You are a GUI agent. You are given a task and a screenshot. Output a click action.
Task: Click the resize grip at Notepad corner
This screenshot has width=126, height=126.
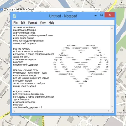tap(112, 111)
